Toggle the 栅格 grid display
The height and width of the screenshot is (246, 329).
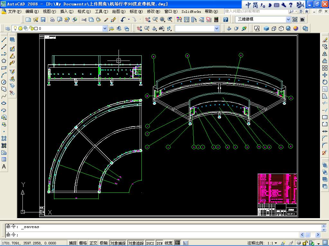83,243
